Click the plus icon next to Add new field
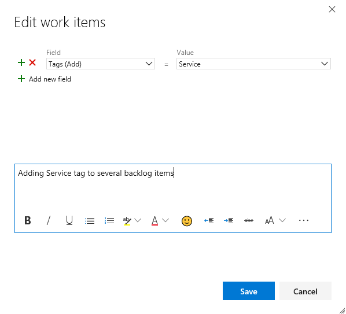 pos(21,79)
